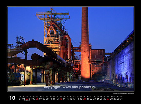Click the red Sunday date 20
The image size is (141, 104).
click(x=84, y=99)
